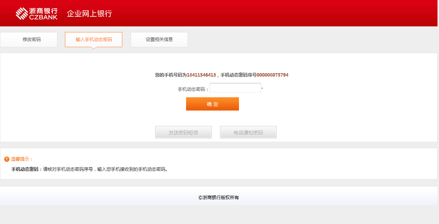
Task: Focus the 手机动态密码 input field
Action: tap(235, 88)
